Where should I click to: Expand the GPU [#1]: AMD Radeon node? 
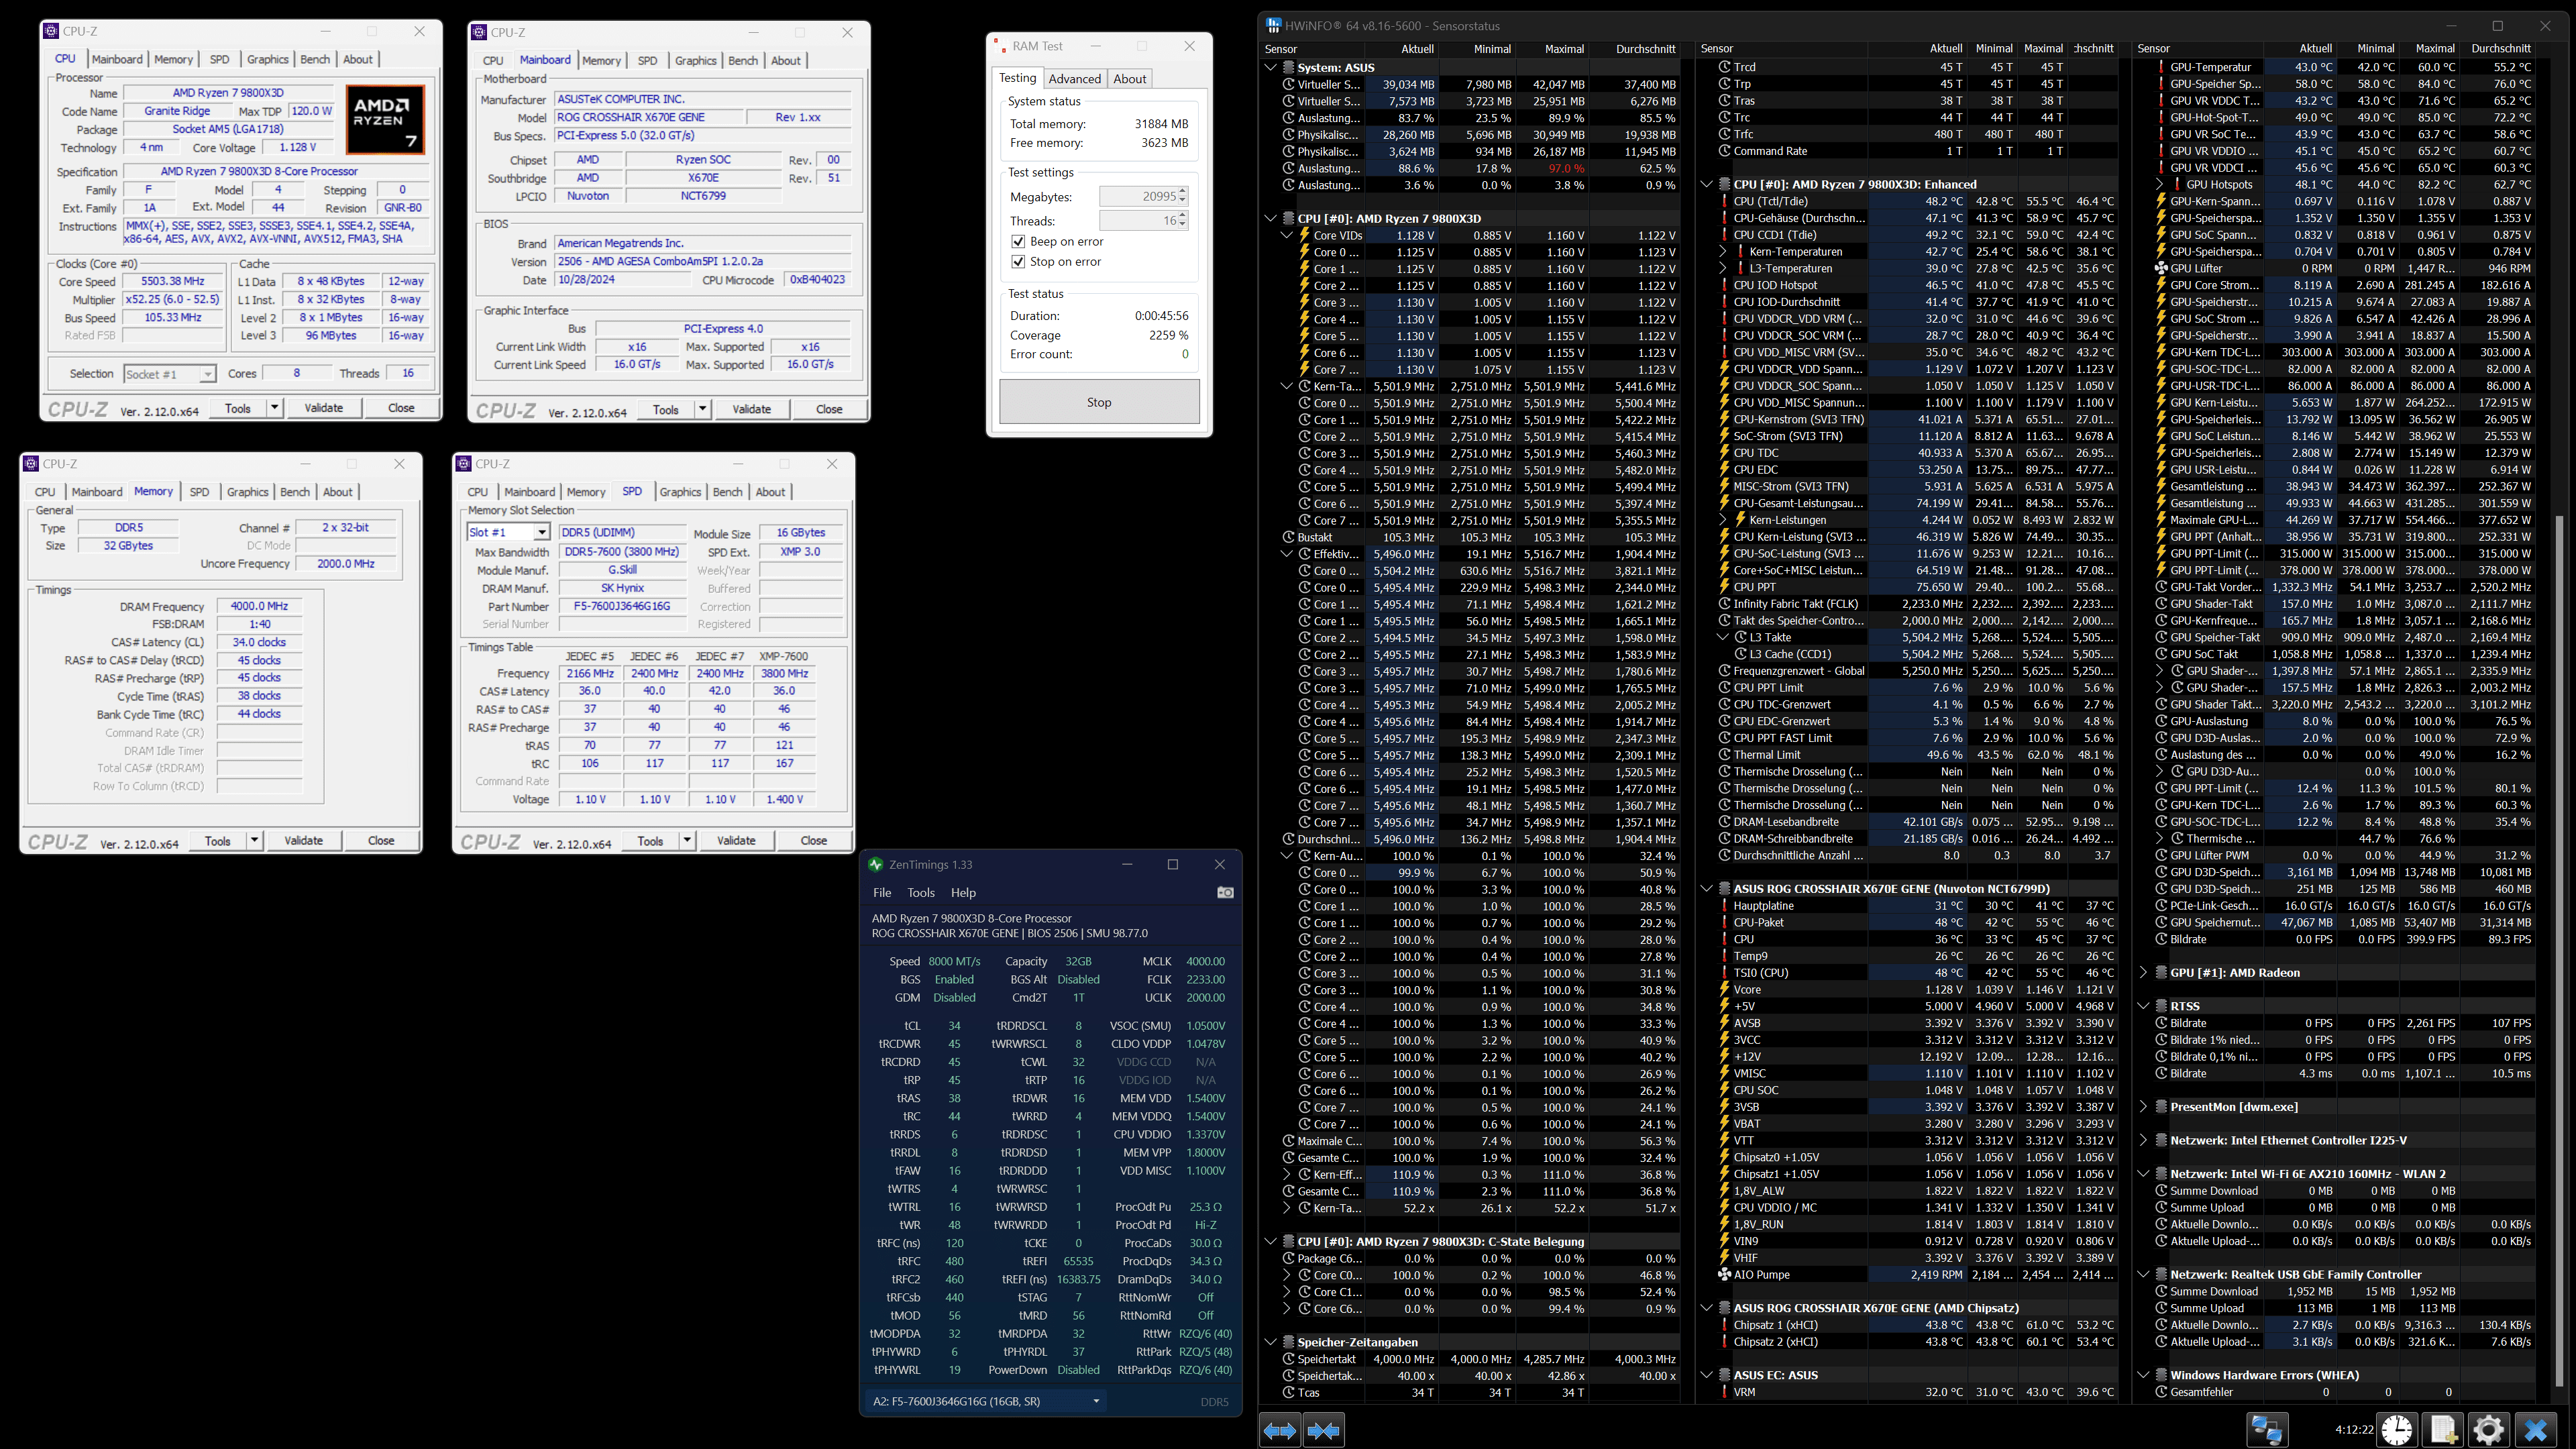click(x=2143, y=972)
